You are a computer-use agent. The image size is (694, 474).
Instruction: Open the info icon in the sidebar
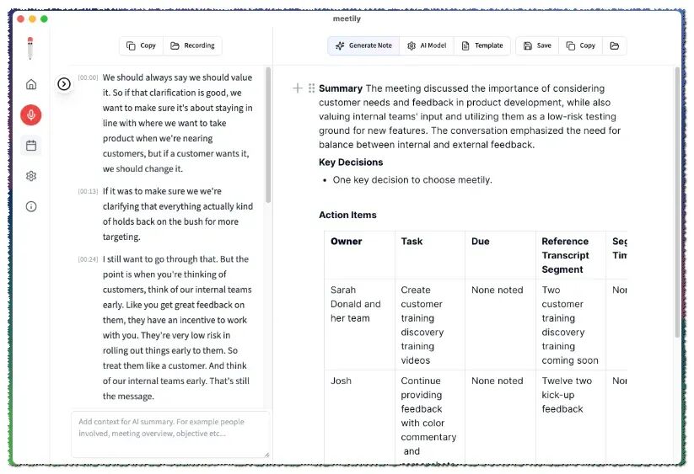tap(31, 206)
